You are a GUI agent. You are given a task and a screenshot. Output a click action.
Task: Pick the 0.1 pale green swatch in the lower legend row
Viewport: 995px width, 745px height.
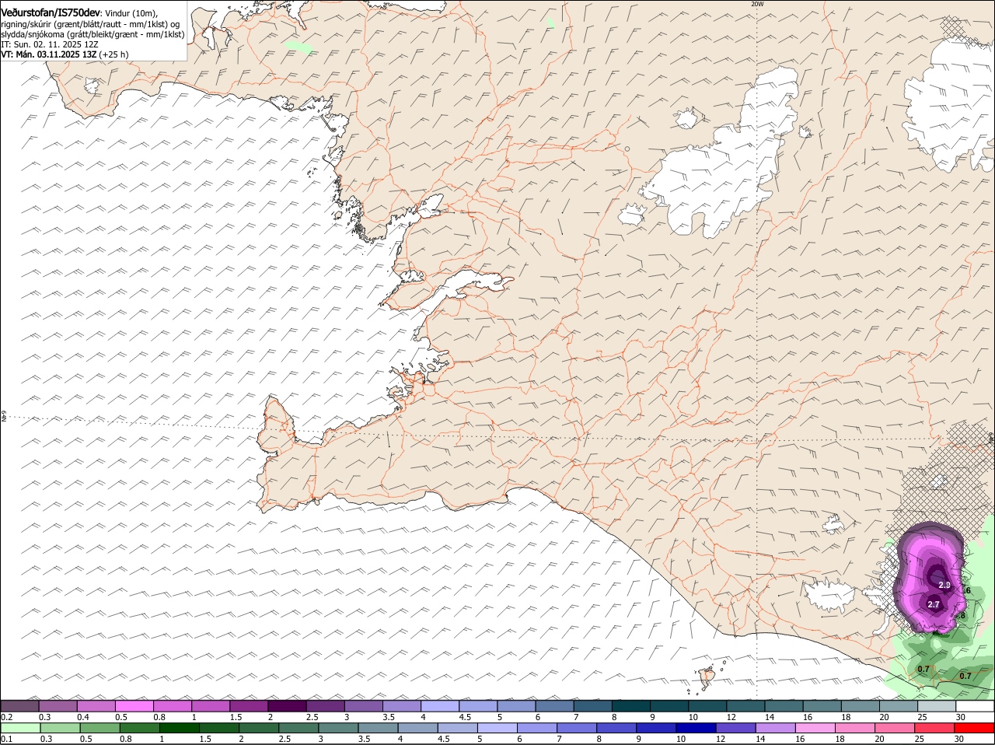coord(20,728)
